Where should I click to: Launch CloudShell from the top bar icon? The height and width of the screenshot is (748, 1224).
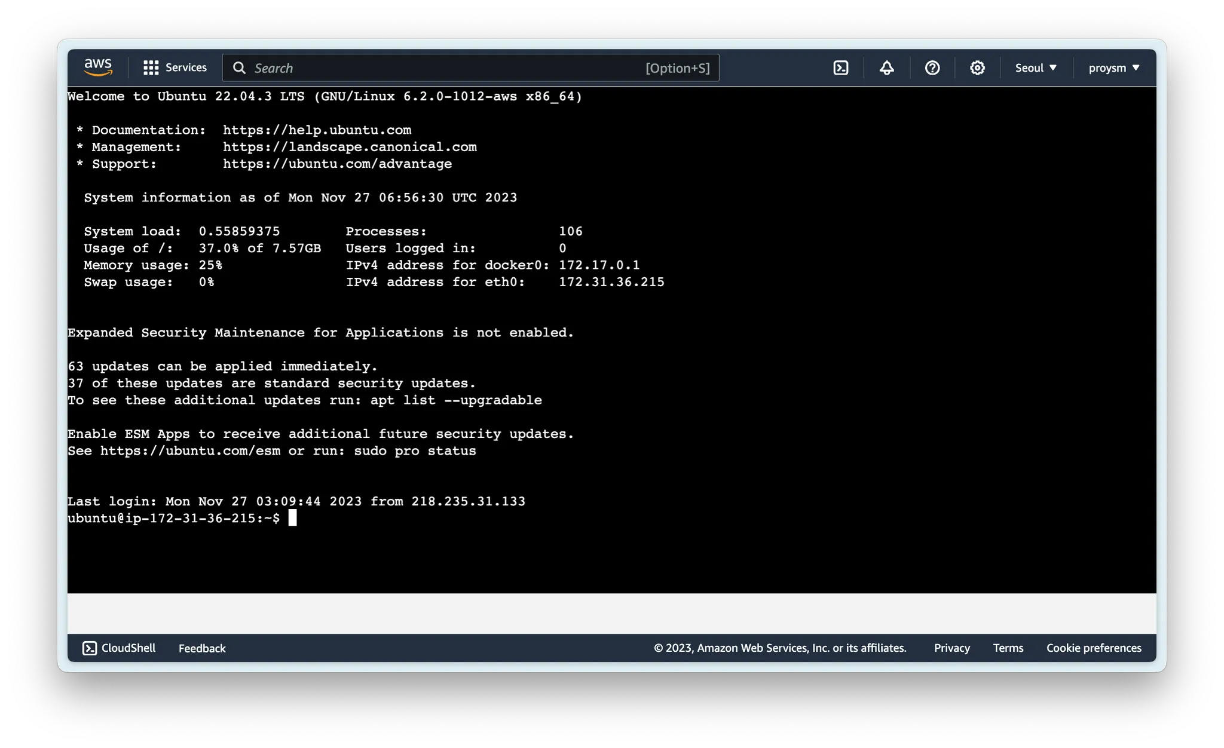[841, 68]
